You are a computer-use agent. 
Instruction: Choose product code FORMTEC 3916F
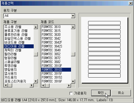(x=56, y=81)
